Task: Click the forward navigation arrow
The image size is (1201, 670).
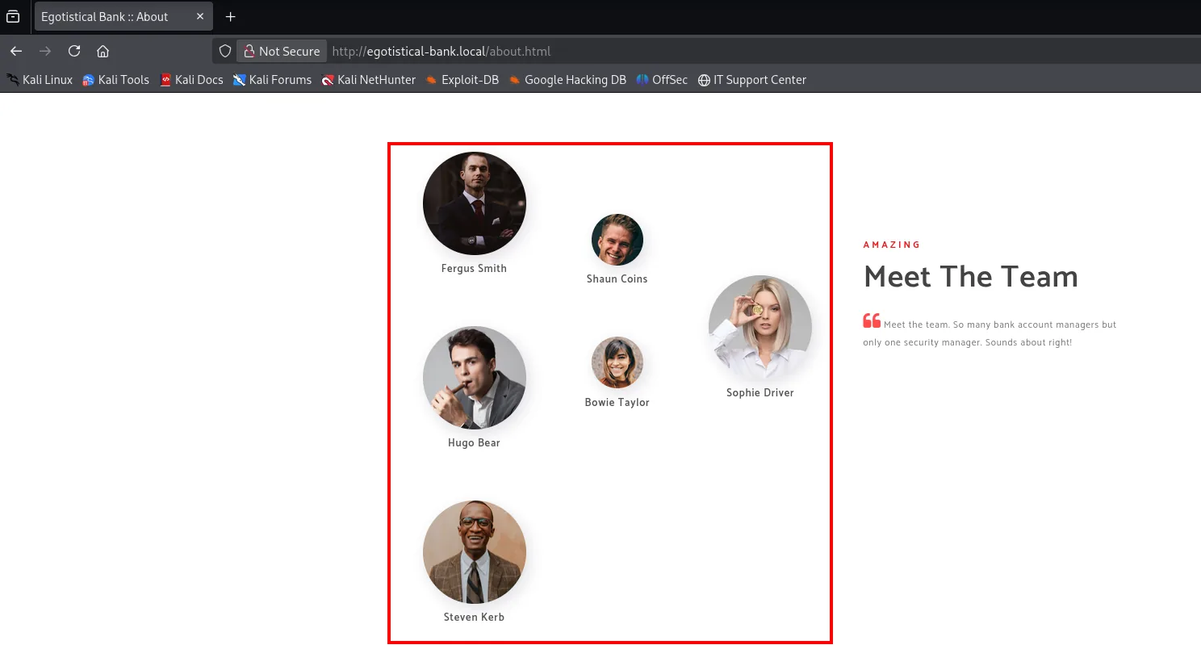Action: (x=45, y=51)
